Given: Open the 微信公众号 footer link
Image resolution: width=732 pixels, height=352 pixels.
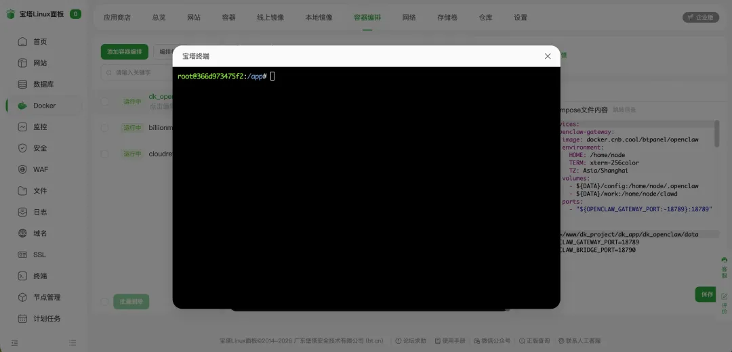Looking at the screenshot, I should tap(492, 340).
